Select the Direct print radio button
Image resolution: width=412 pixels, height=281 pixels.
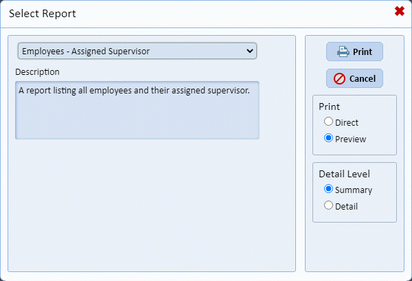[329, 122]
